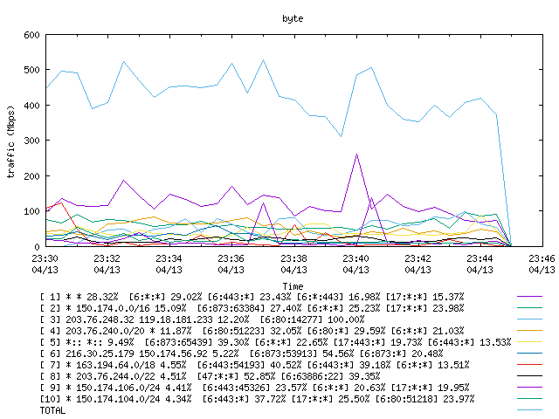Click the x-axis label "Time"
Screen dimensions: 559x419
pyautogui.click(x=293, y=286)
